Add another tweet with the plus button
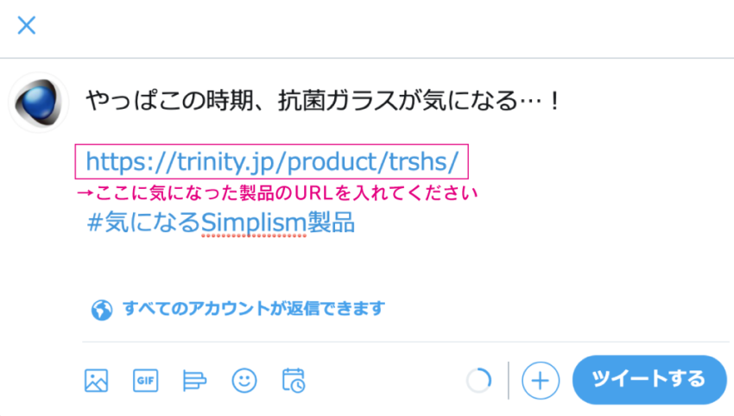 click(541, 381)
